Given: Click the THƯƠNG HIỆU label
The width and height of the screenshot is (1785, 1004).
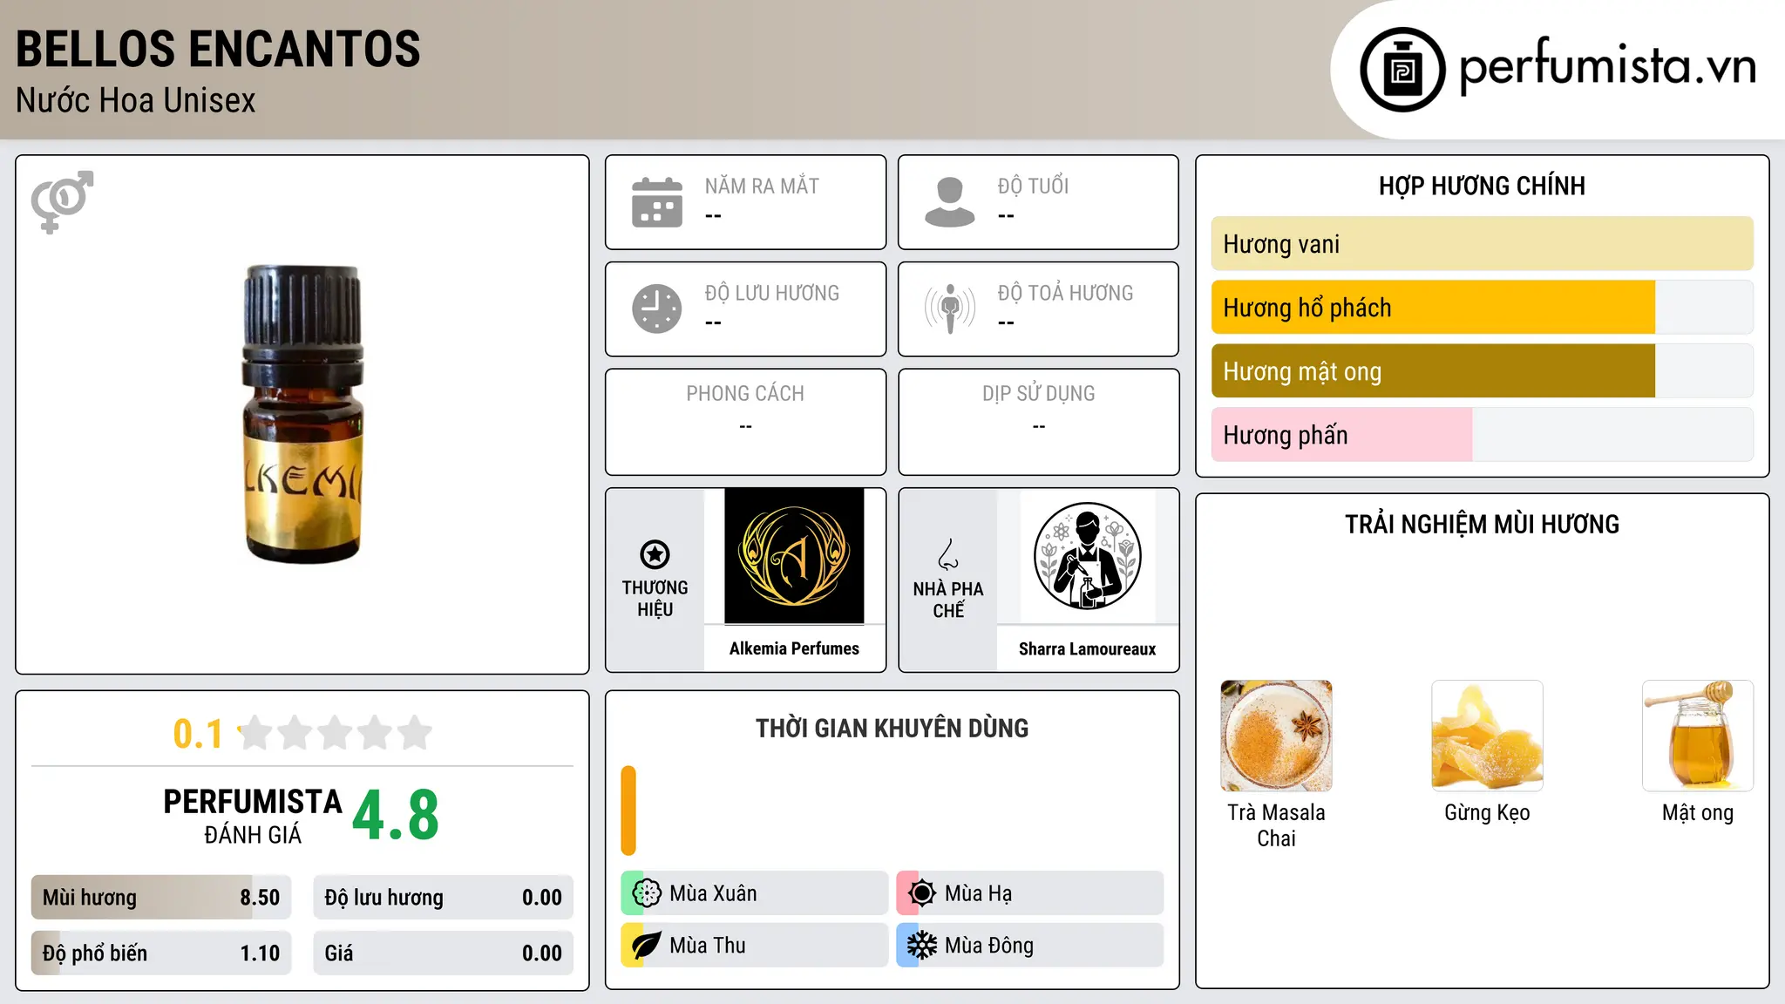Looking at the screenshot, I should pos(655,598).
